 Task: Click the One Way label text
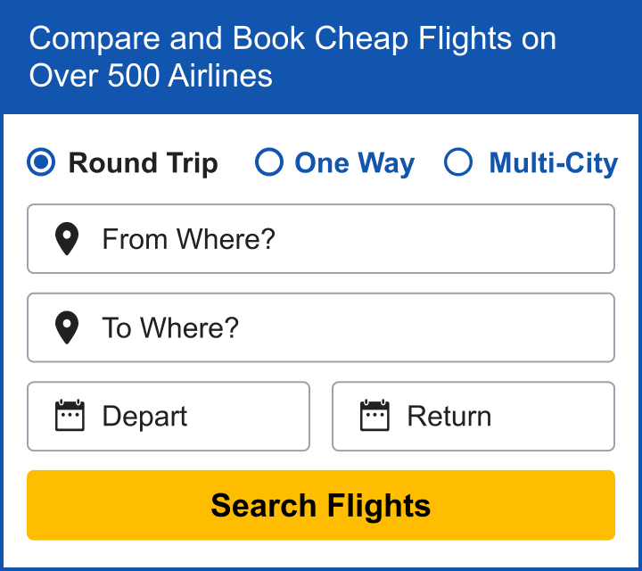tap(355, 163)
